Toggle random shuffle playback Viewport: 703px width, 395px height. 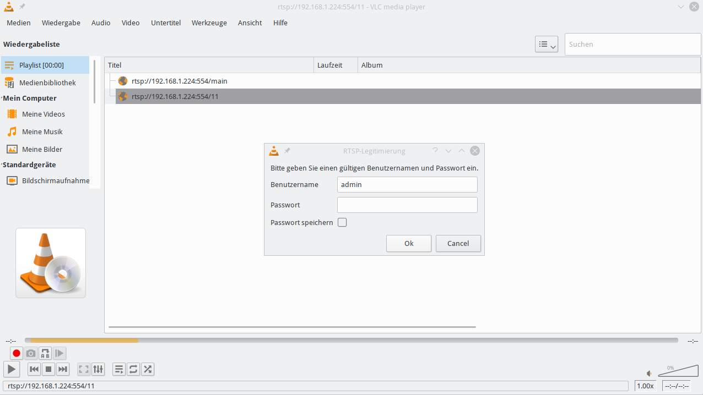[x=148, y=369]
